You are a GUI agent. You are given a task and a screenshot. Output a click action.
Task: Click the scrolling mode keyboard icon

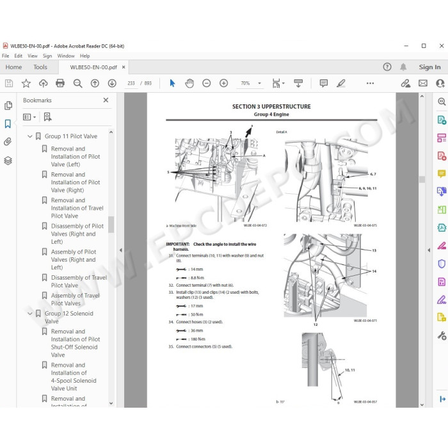(x=298, y=83)
